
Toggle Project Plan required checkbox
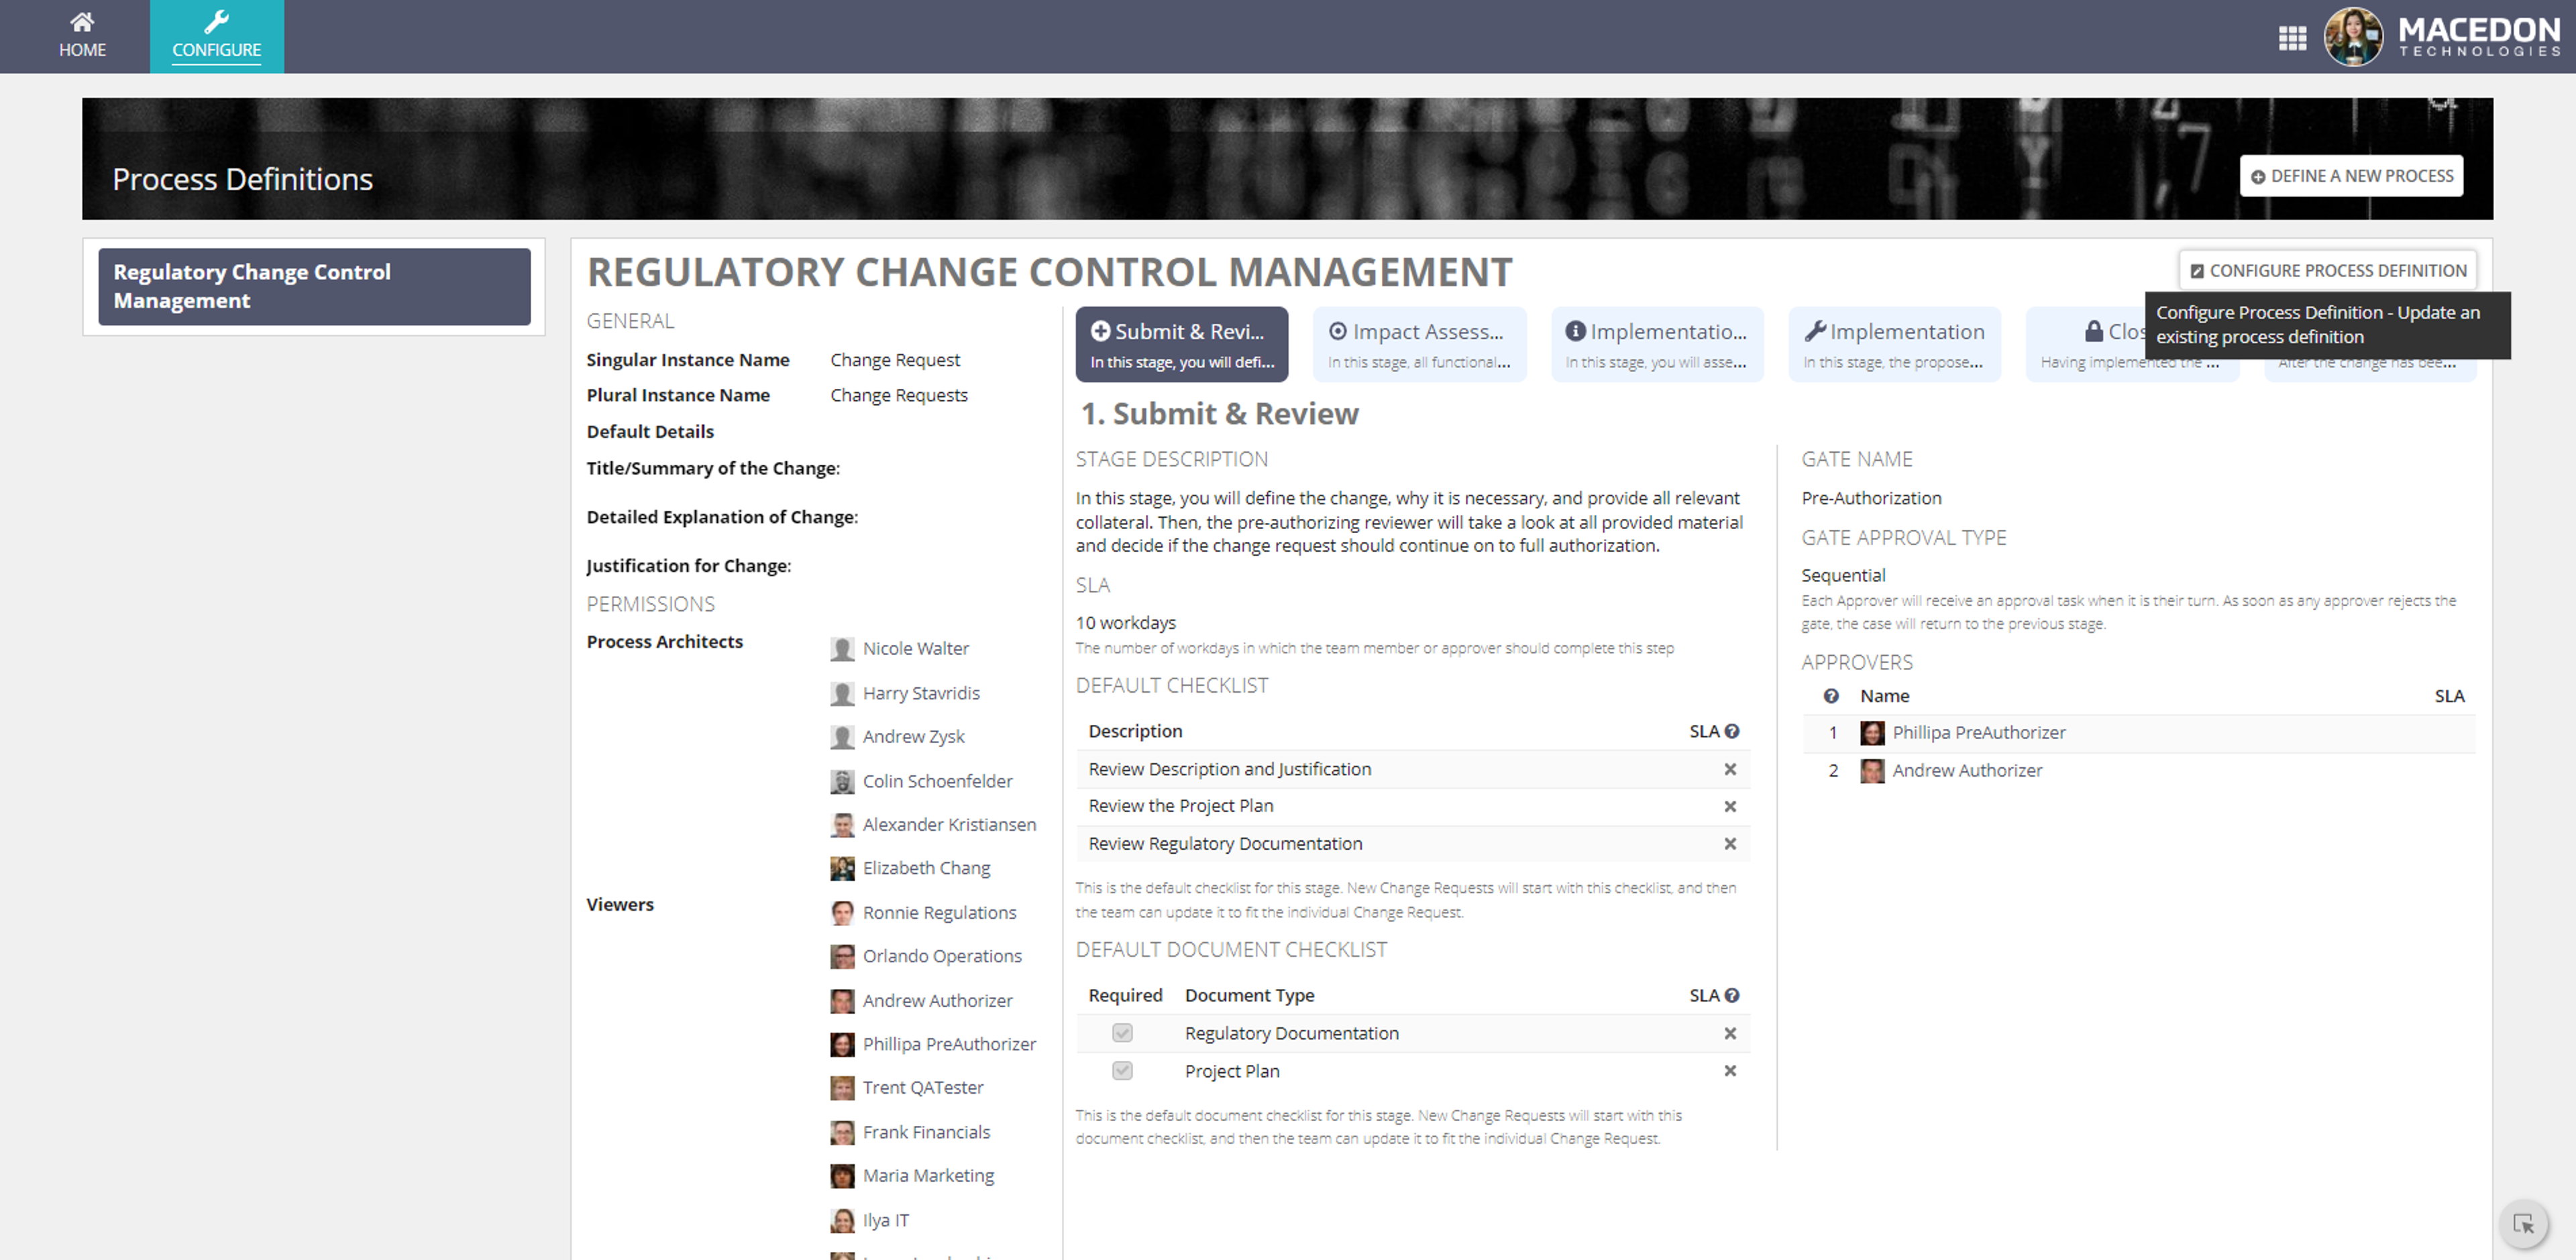tap(1122, 1071)
